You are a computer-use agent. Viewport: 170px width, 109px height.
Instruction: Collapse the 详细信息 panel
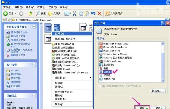(x=34, y=95)
